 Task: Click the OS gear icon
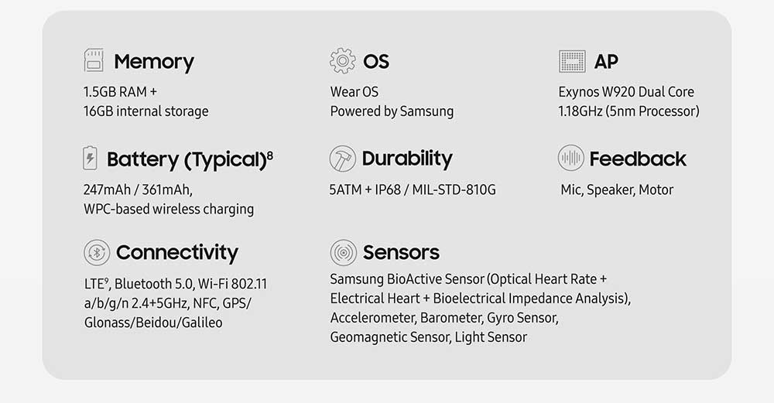pos(342,60)
